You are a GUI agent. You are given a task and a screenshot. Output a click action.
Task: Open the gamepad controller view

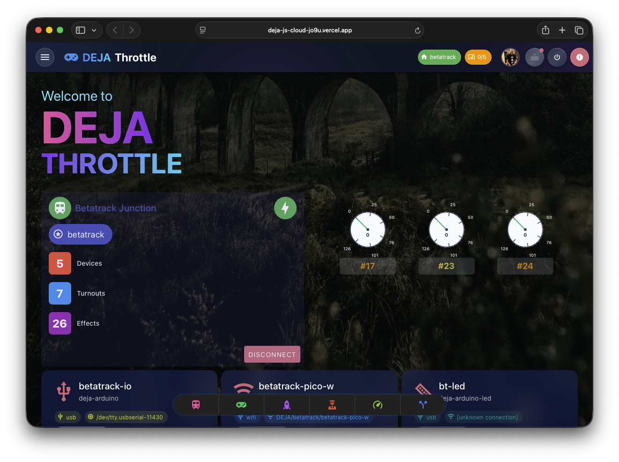pos(241,404)
